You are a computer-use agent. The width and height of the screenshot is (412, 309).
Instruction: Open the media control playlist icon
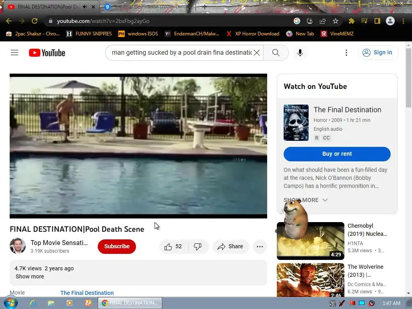[x=365, y=21]
